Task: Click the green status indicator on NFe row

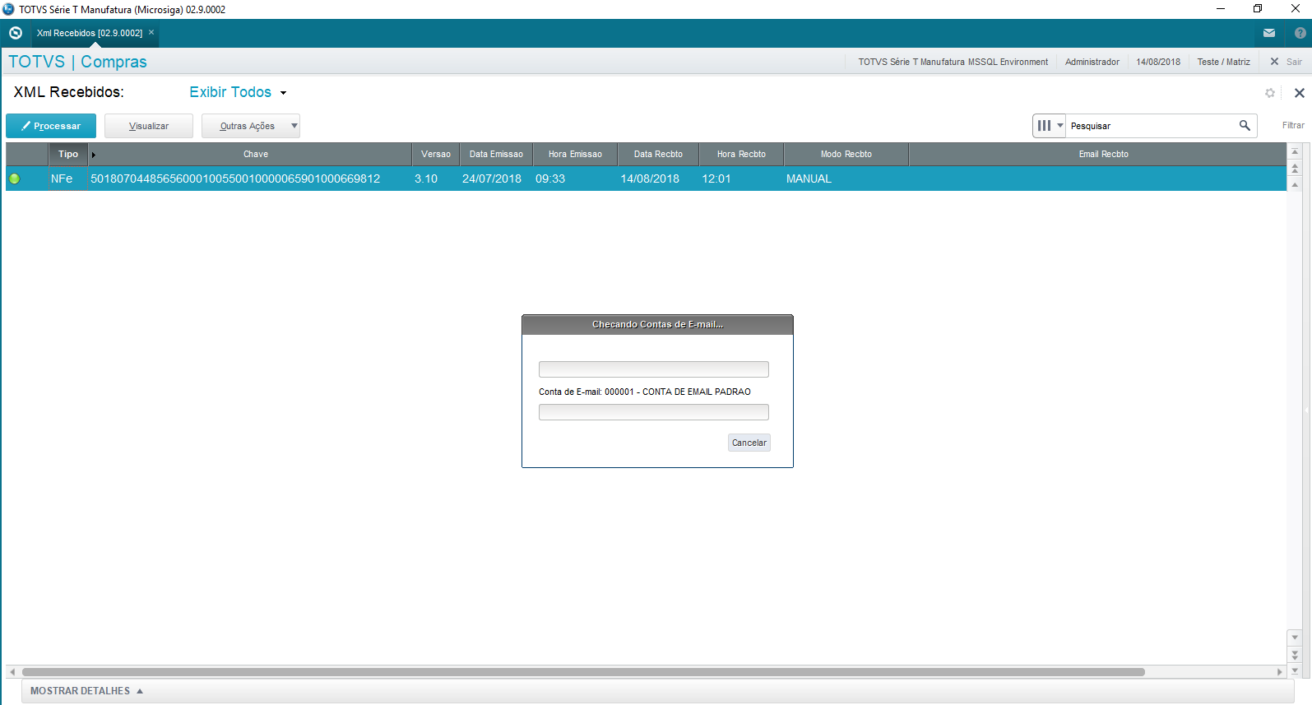Action: 14,179
